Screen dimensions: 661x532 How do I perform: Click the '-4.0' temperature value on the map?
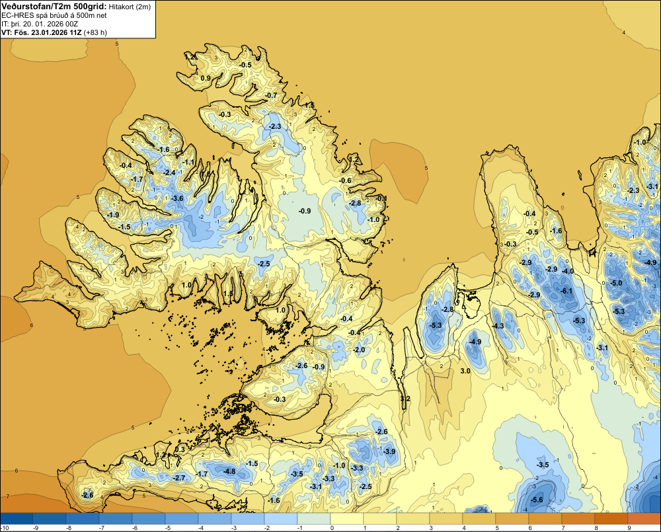coord(568,271)
